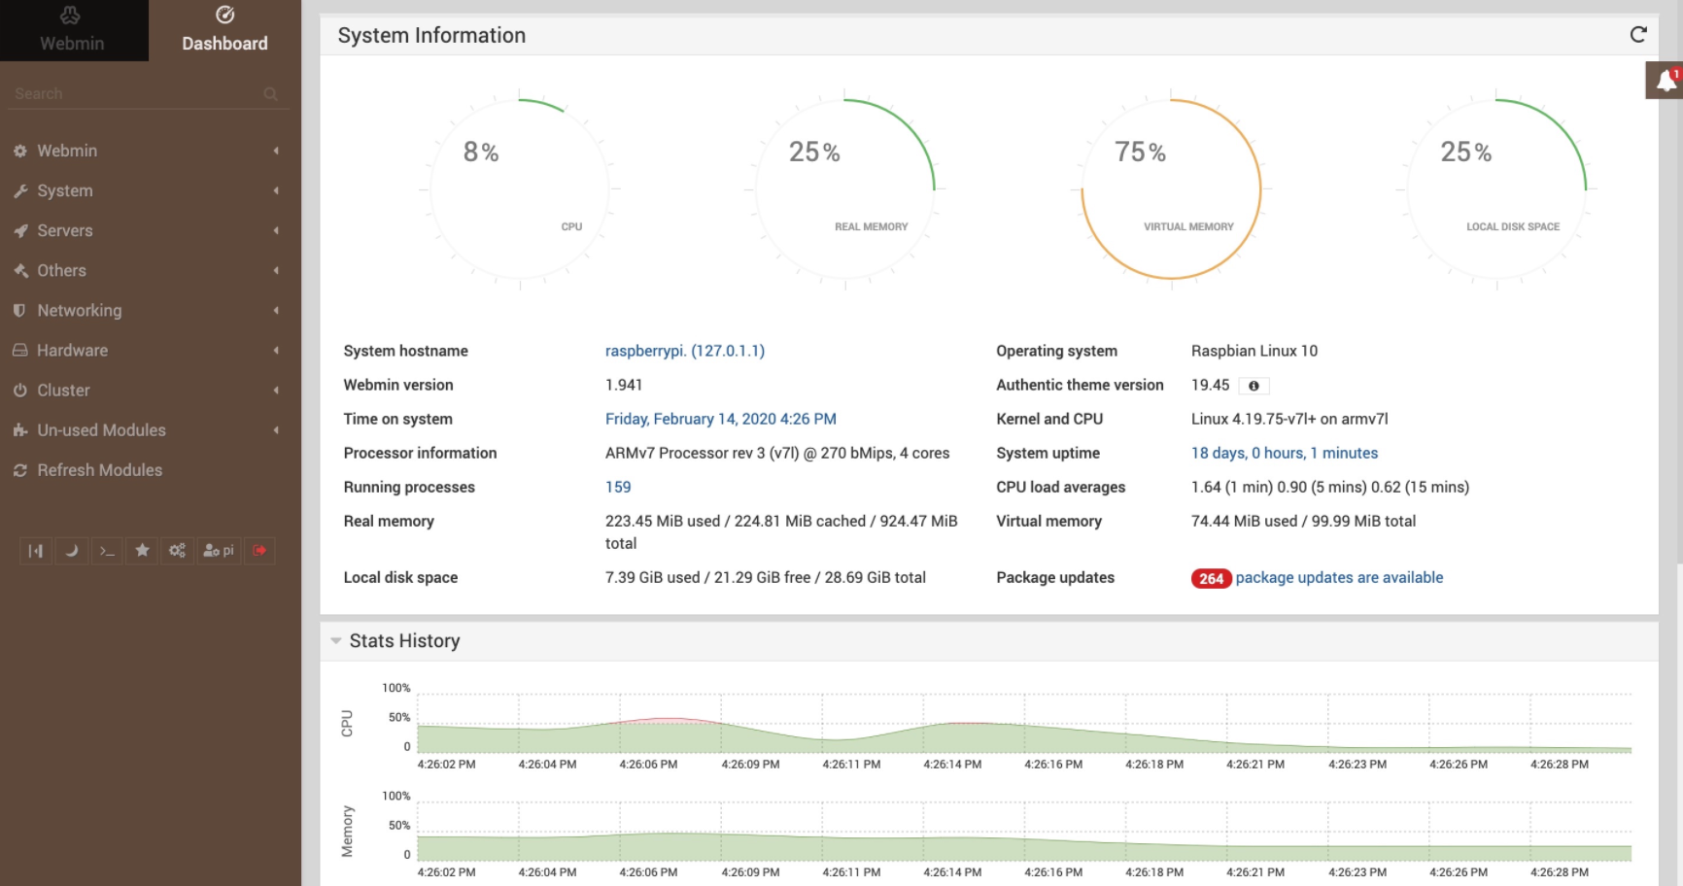The width and height of the screenshot is (1683, 886).
Task: Select local disk space 7.39 GiB used text
Action: [766, 577]
